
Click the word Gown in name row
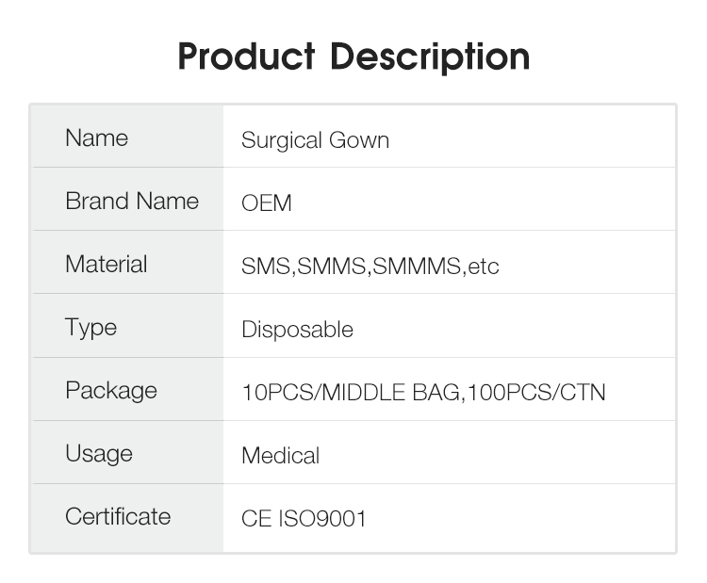(x=359, y=140)
